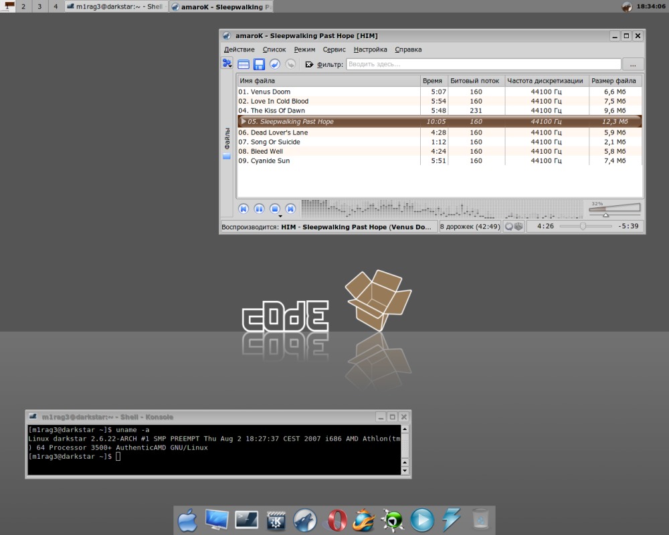Image resolution: width=669 pixels, height=535 pixels.
Task: Expand the stop button's dropdown arrow
Action: (280, 216)
